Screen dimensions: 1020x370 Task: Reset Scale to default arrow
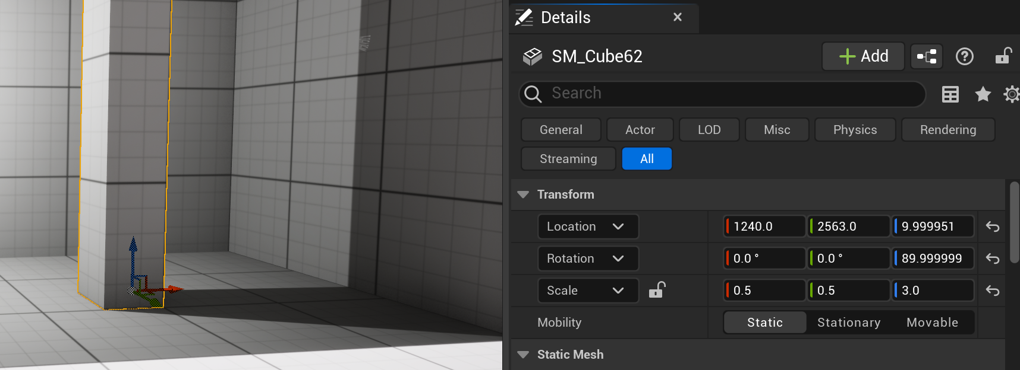coord(992,291)
